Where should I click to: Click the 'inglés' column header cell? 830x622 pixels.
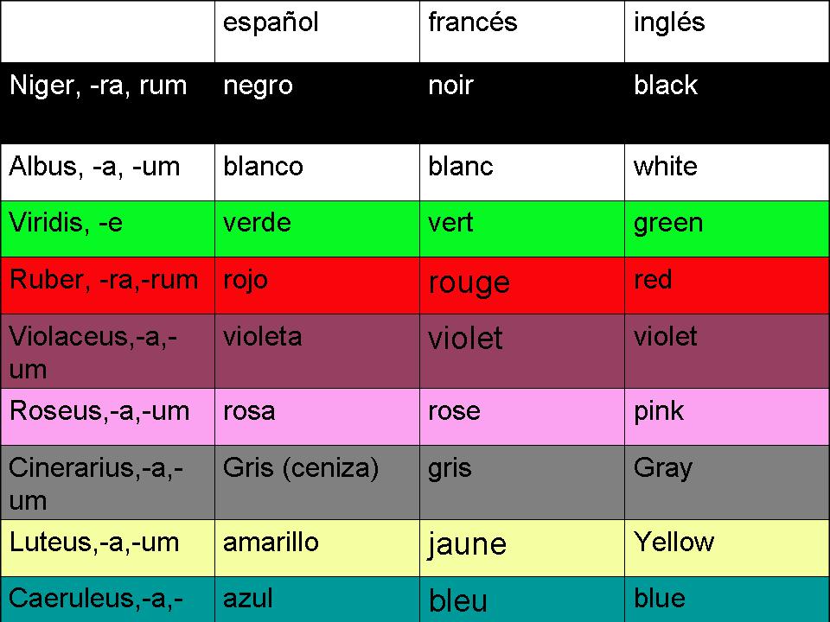pos(726,31)
